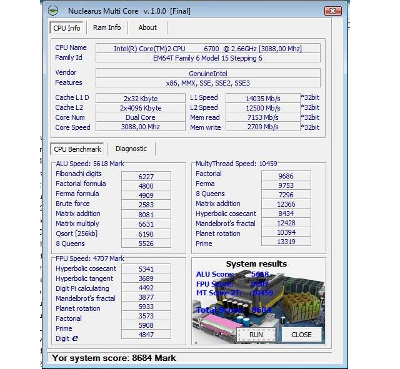Click the Vendor field showing GenuineIntel
This screenshot has width=400, height=369.
tap(207, 73)
